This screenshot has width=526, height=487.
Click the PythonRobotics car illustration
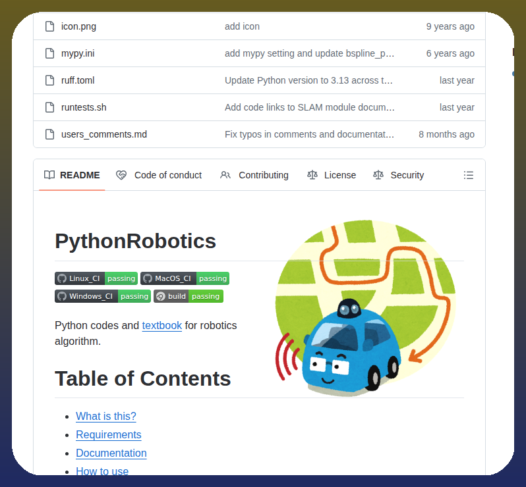click(x=366, y=308)
